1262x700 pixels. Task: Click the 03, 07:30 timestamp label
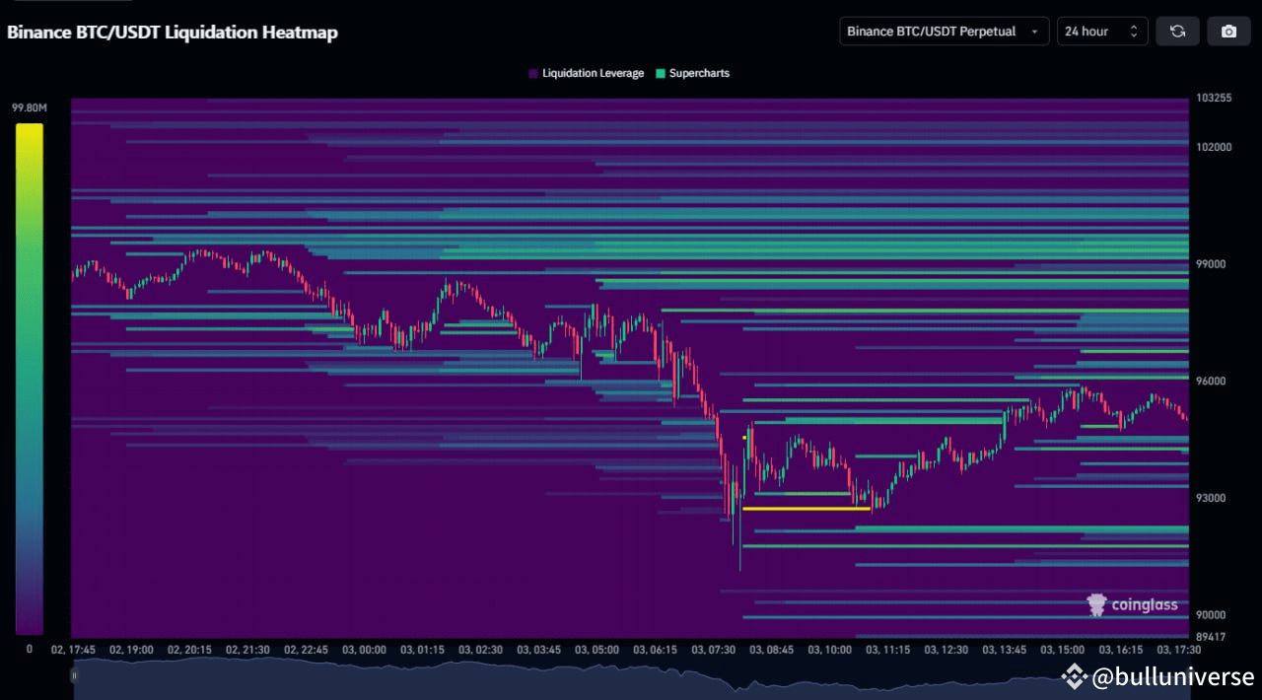point(714,650)
